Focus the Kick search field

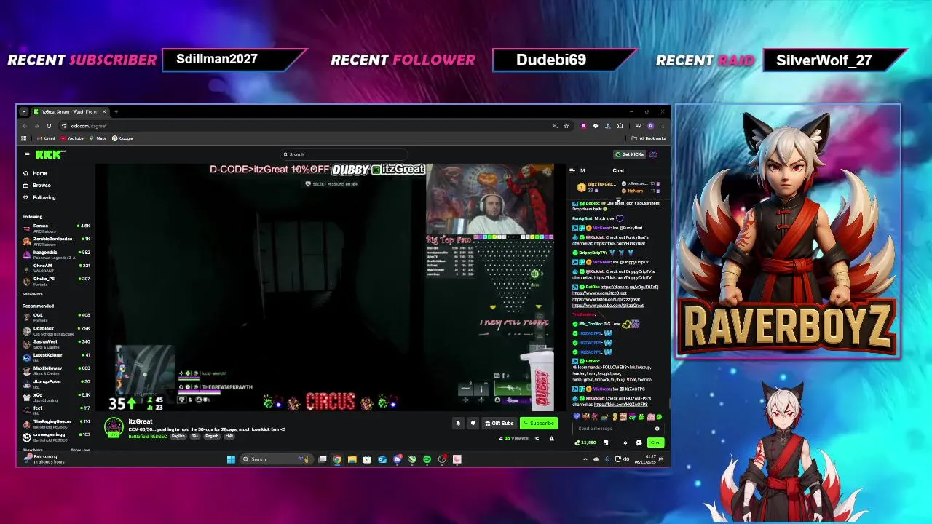[x=342, y=154]
